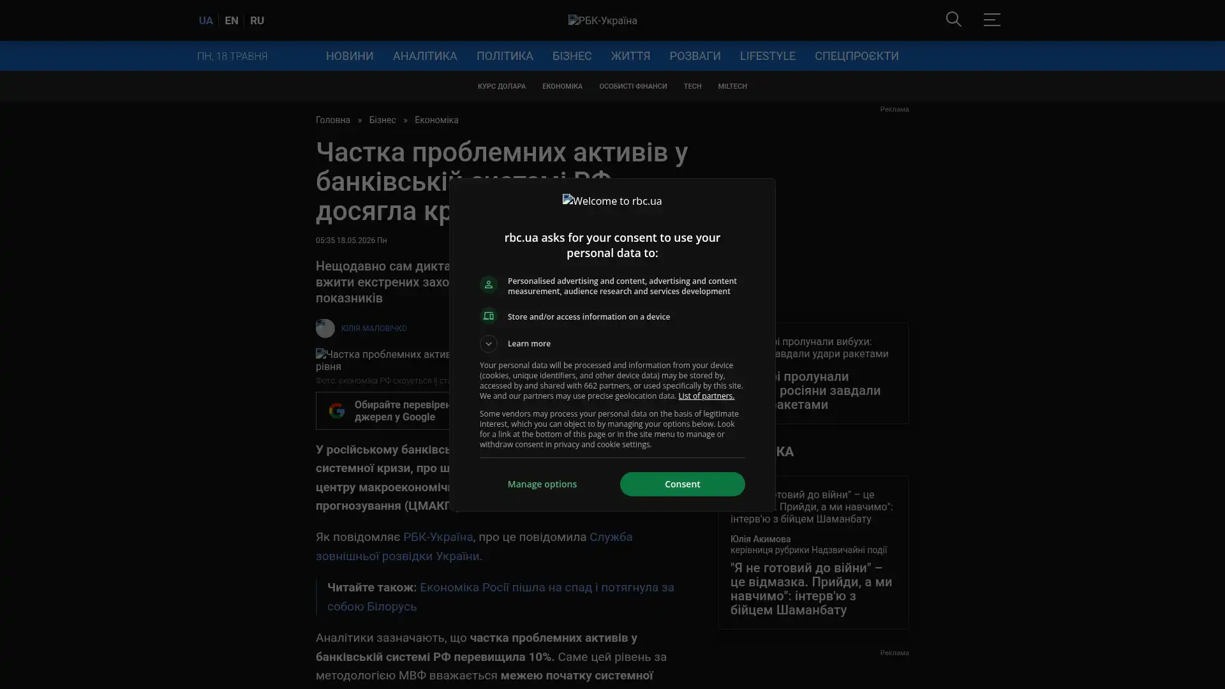The width and height of the screenshot is (1225, 689).
Task: Click the Consent button
Action: coord(682,484)
